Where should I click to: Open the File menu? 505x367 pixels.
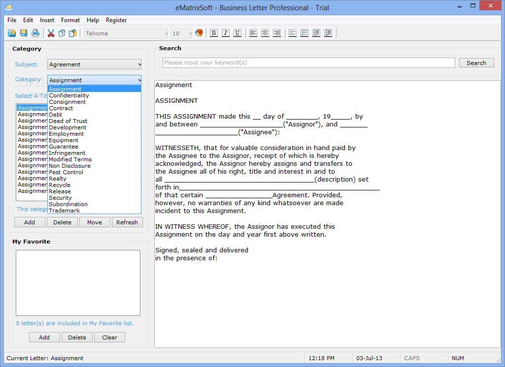click(12, 20)
